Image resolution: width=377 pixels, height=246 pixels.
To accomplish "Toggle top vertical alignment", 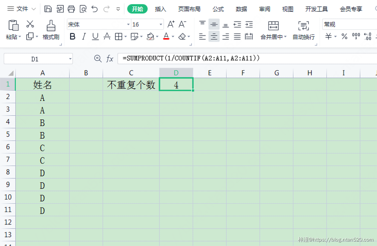I will (x=202, y=24).
